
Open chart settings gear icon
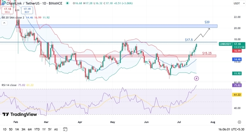(239, 122)
